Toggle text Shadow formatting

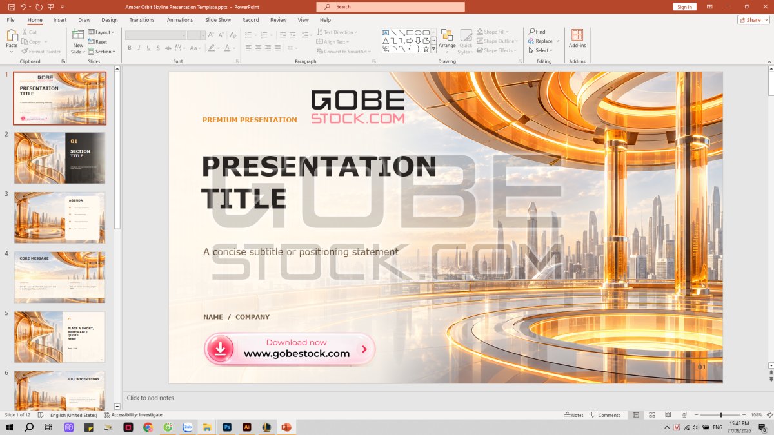(x=159, y=48)
